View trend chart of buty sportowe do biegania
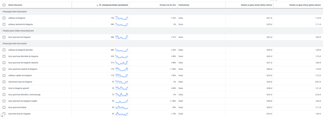 pos(122,37)
